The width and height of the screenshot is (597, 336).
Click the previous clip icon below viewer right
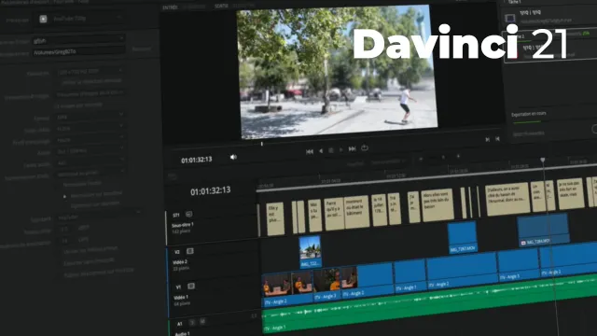coord(497,139)
